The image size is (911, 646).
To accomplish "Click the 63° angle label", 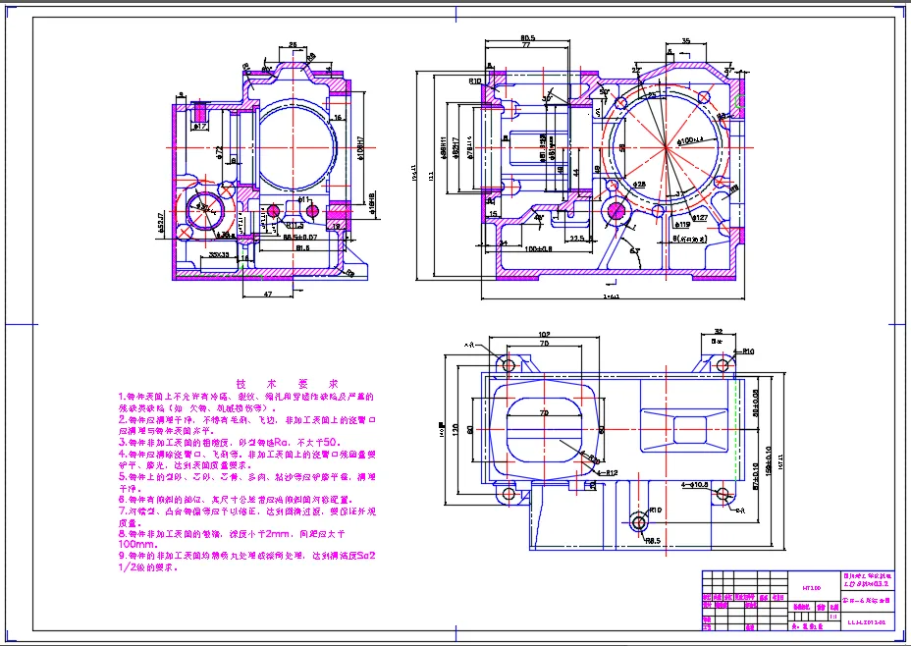I will click(634, 251).
